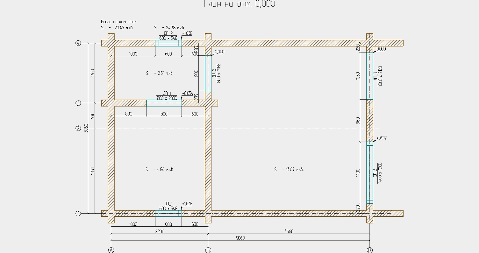Image resolution: width=479 pixels, height=253 pixels.
Task: Click the 'Всего по комнатам' heading text
Action: [x=119, y=22]
